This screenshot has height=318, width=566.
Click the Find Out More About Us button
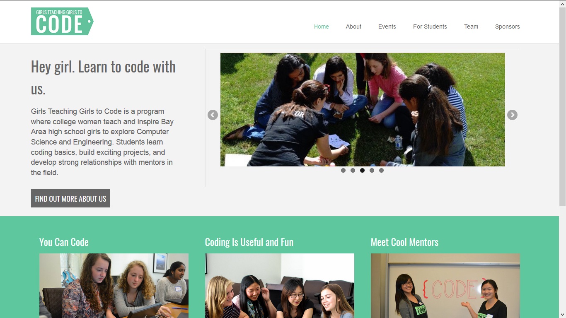[x=70, y=198]
